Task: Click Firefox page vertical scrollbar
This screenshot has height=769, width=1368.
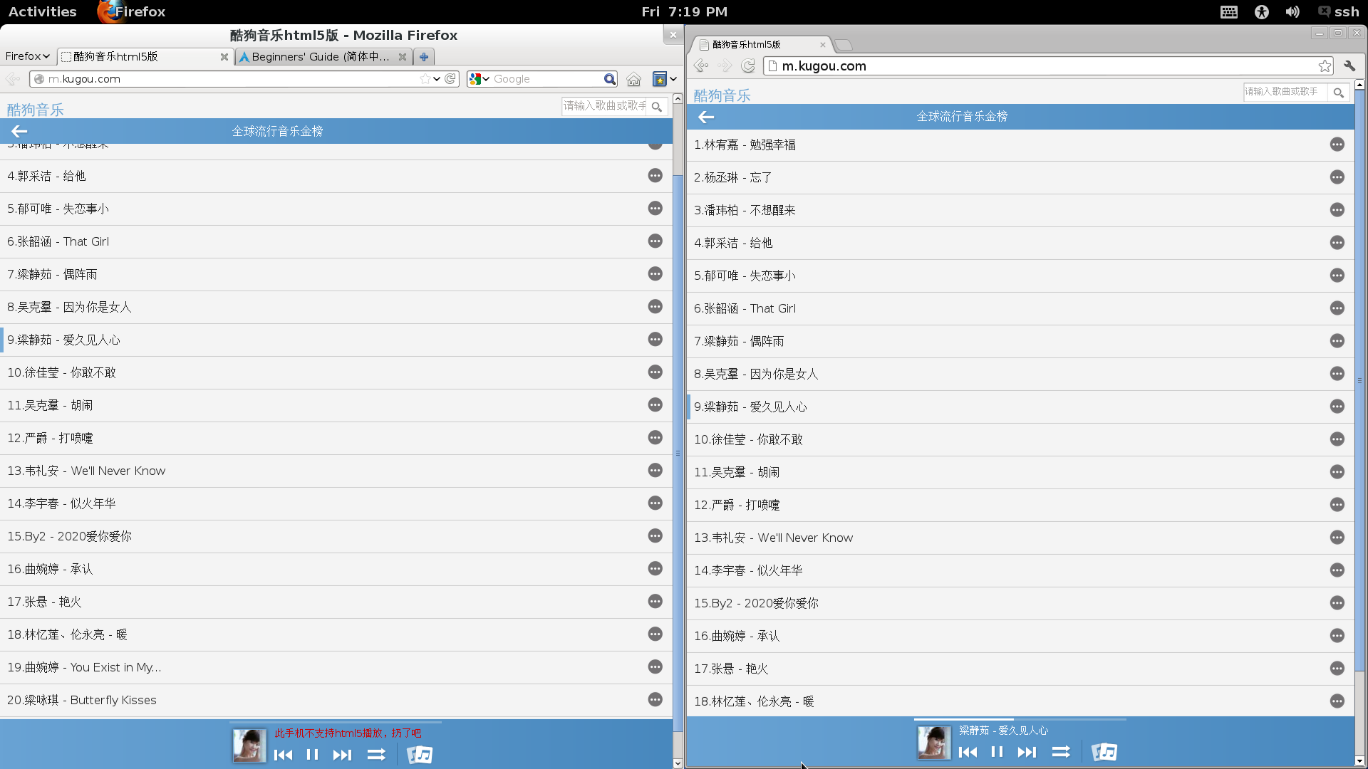Action: point(678,453)
